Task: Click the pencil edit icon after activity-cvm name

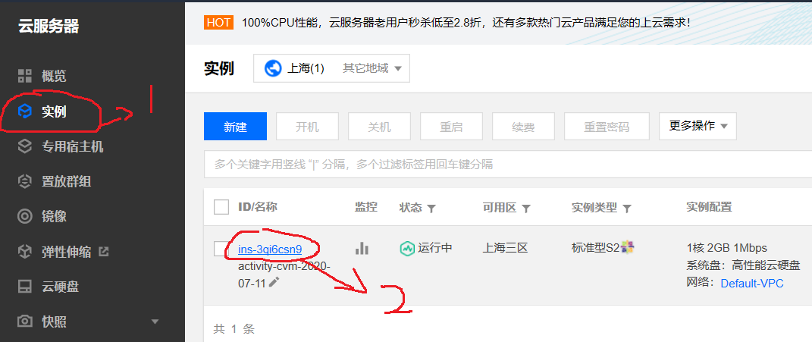Action: point(274,282)
